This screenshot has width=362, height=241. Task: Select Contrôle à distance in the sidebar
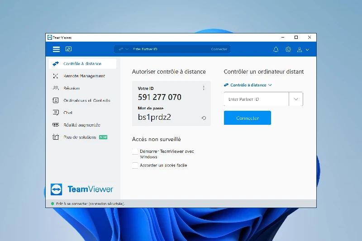coord(82,64)
